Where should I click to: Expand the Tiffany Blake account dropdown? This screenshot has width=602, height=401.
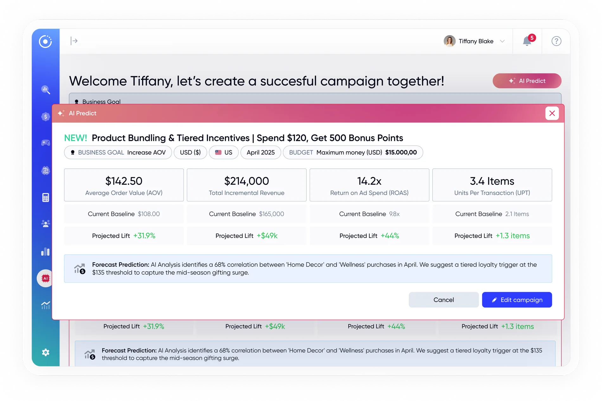click(x=502, y=41)
